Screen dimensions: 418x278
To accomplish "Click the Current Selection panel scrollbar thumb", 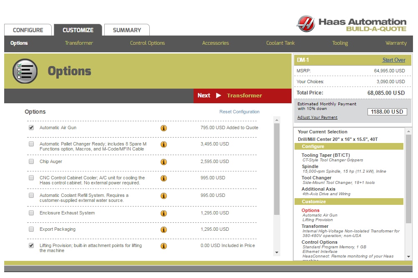I will point(408,179).
